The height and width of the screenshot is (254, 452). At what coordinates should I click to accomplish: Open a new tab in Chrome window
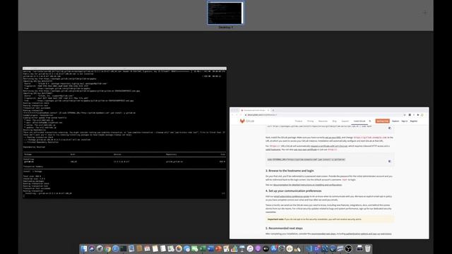tap(273, 110)
